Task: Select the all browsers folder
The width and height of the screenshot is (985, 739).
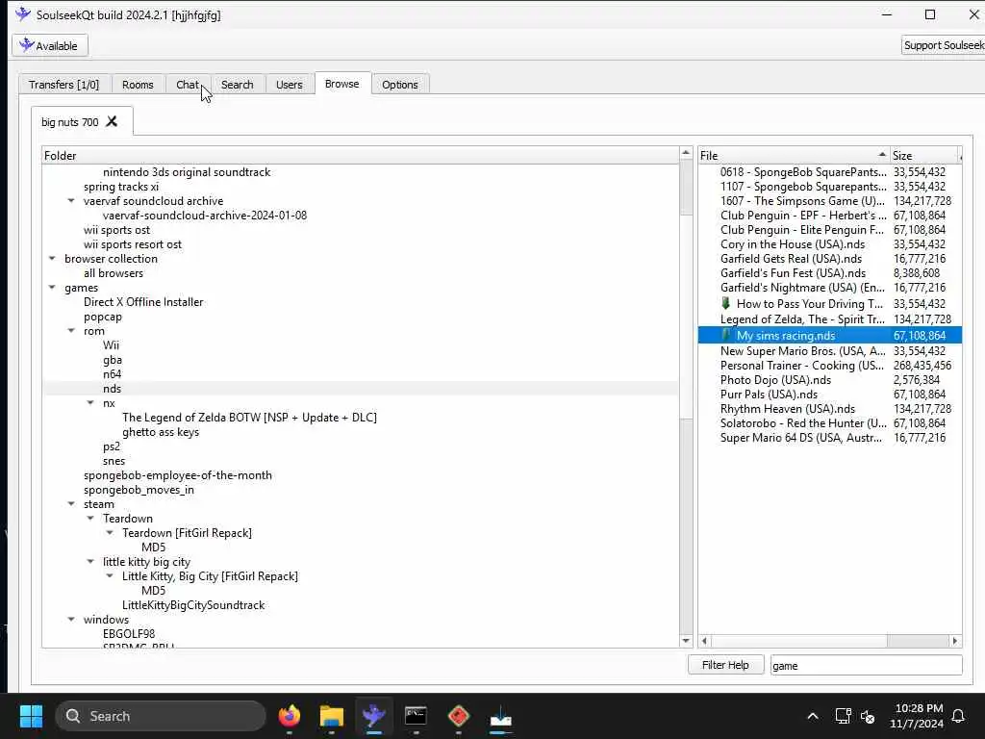Action: tap(114, 273)
